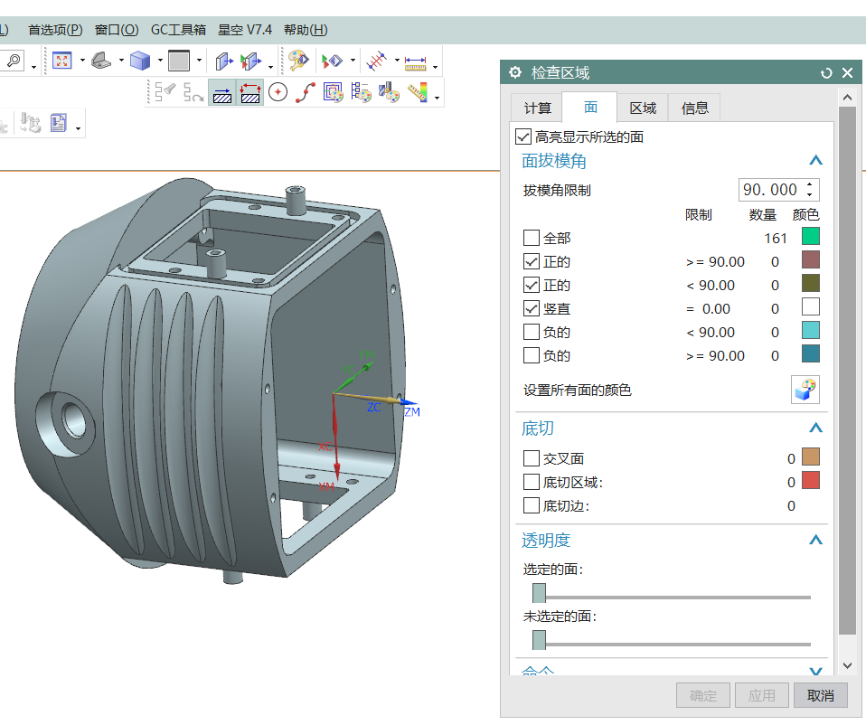The width and height of the screenshot is (866, 725).
Task: Select the shaded cube rendering style icon
Action: coord(139,61)
